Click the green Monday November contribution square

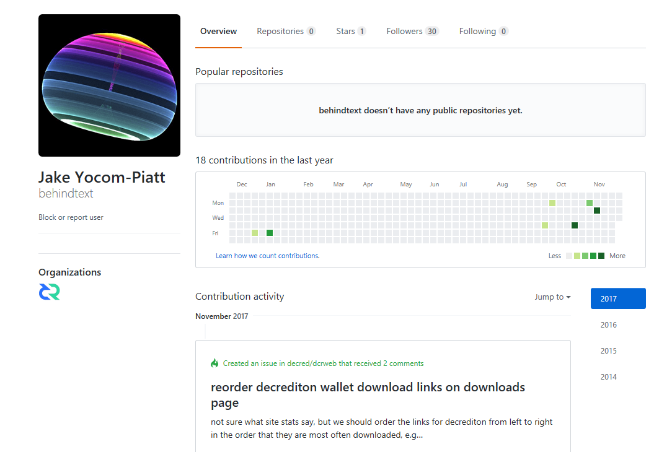coord(590,203)
